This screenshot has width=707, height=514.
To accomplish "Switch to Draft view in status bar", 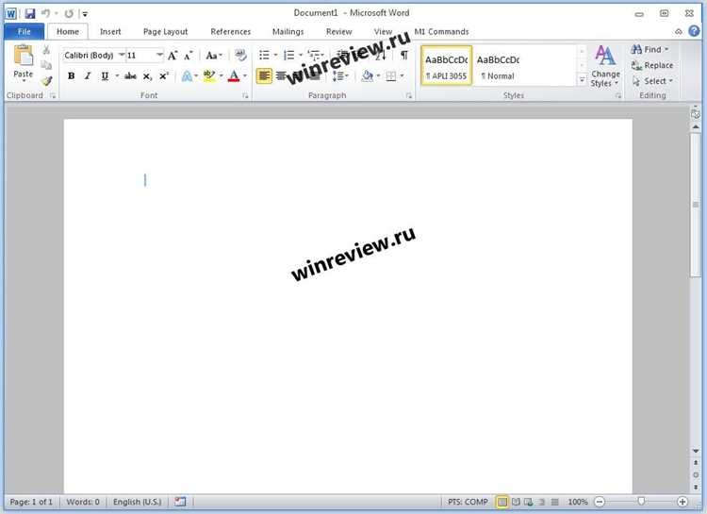I will point(555,502).
